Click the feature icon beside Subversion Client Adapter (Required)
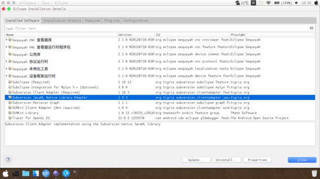The image size is (320, 179). 10,92
